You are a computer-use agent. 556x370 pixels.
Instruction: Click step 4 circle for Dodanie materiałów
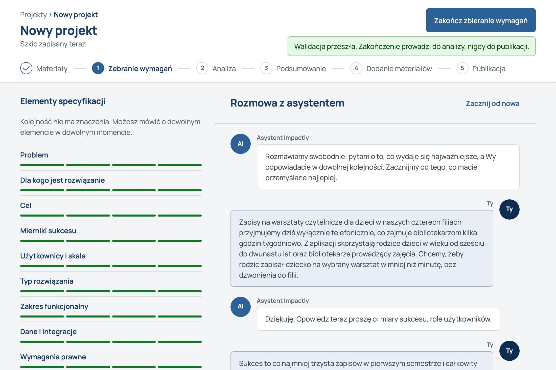click(x=356, y=68)
